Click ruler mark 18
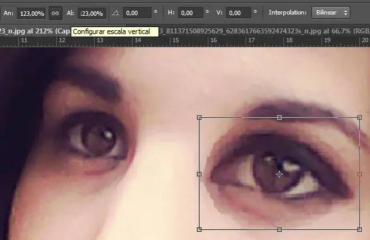Image resolution: width=370 pixels, height=240 pixels. point(289,40)
